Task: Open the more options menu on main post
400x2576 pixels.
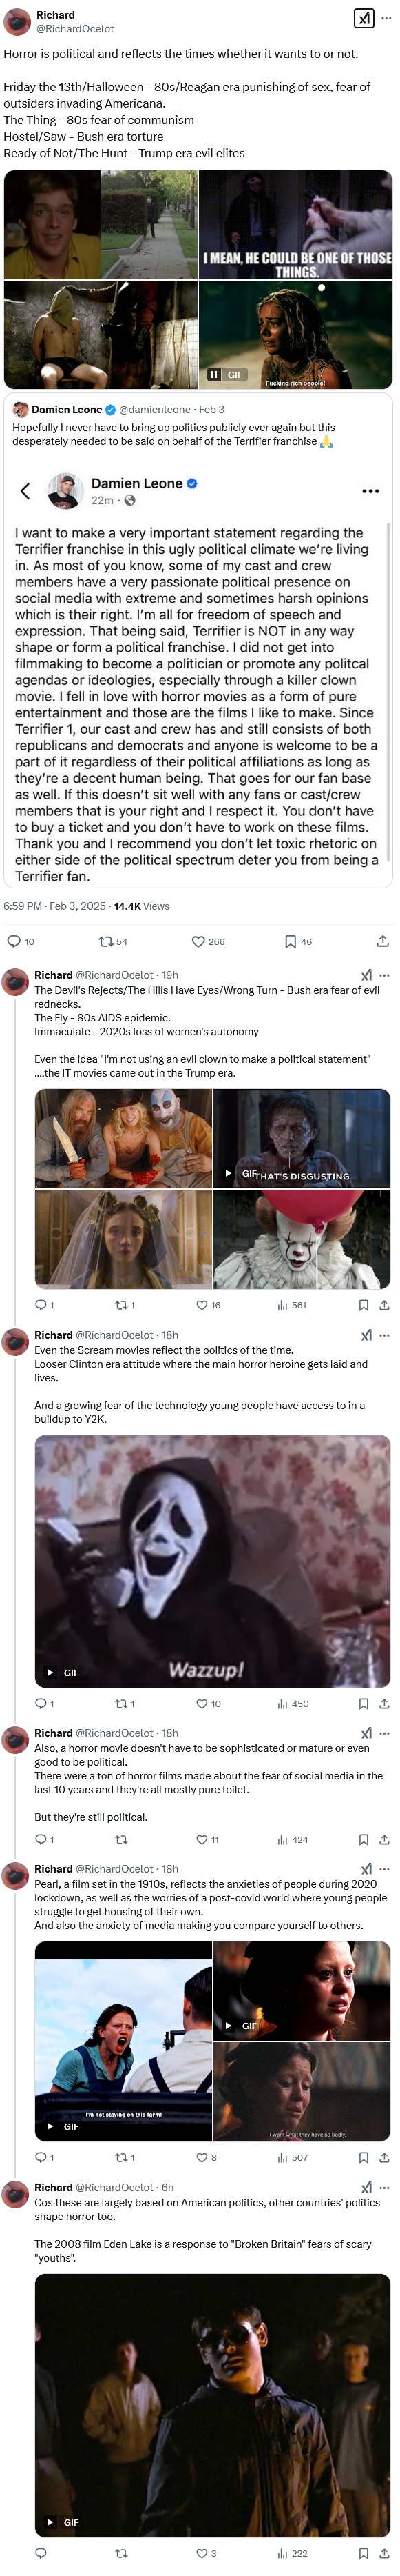Action: [386, 18]
